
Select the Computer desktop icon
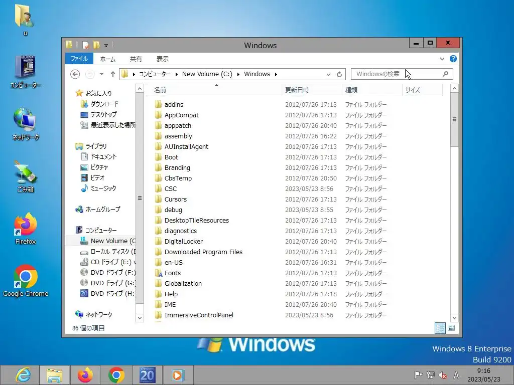pos(26,72)
